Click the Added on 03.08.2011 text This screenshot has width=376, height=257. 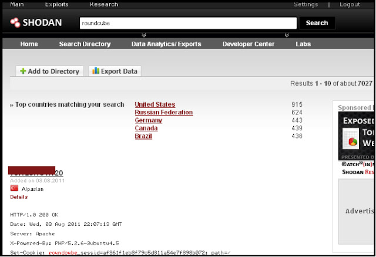click(x=38, y=181)
